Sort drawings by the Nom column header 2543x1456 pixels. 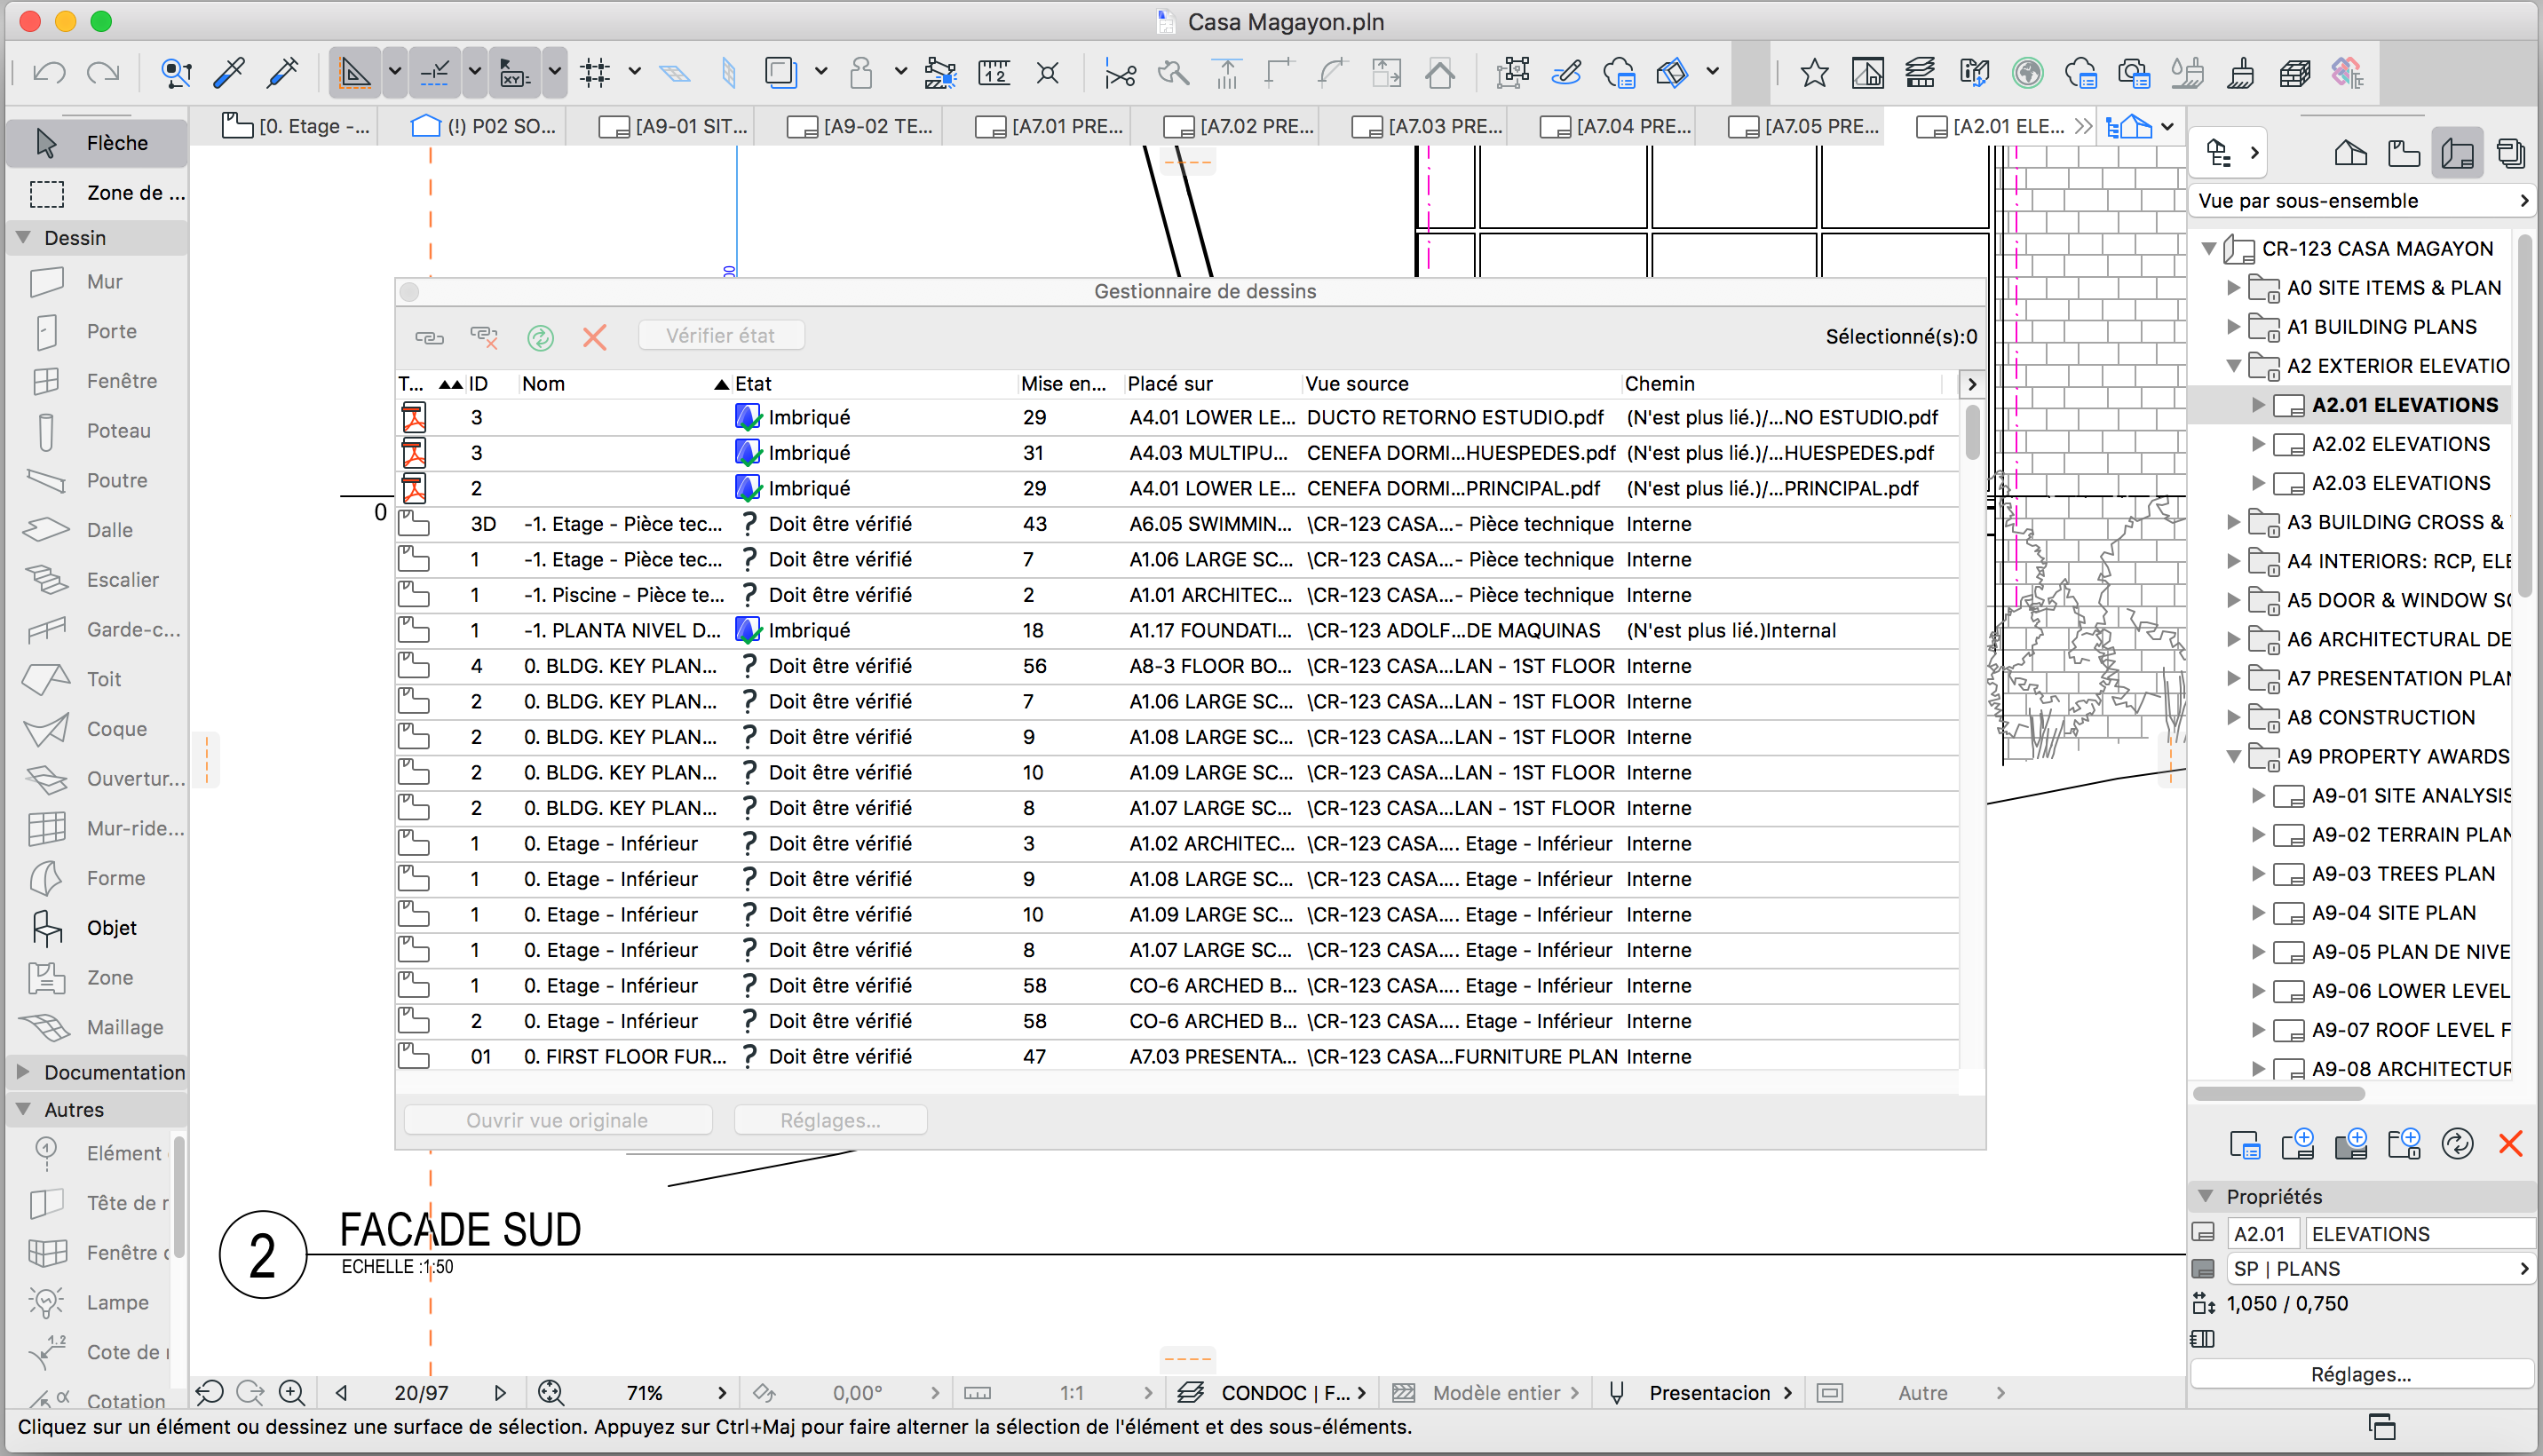[x=543, y=384]
